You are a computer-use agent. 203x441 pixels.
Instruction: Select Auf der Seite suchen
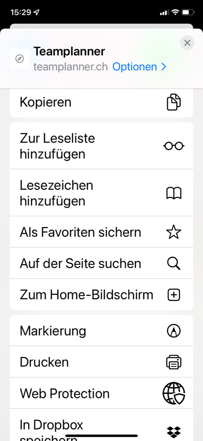tap(101, 264)
